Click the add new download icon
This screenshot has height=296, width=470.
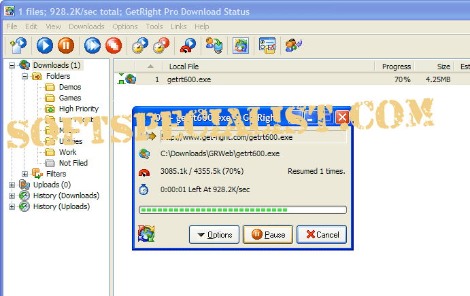click(17, 45)
